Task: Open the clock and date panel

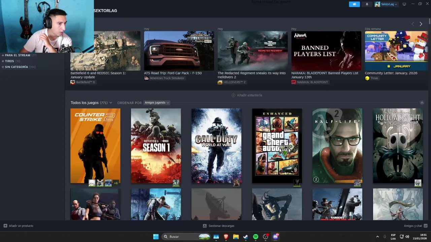Action: [x=420, y=237]
